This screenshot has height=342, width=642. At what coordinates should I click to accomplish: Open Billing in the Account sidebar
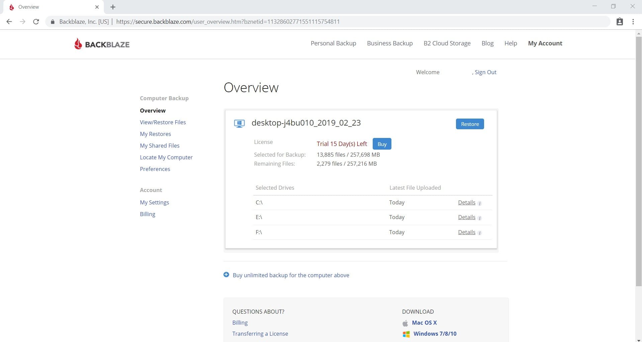(x=148, y=214)
